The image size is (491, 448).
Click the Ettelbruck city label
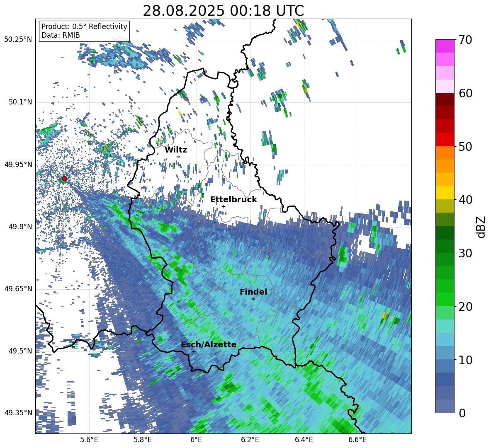[233, 199]
